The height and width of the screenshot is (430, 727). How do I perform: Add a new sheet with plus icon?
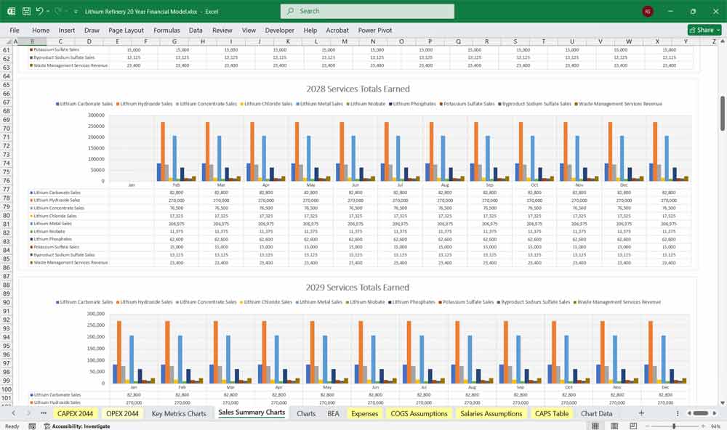(x=641, y=413)
